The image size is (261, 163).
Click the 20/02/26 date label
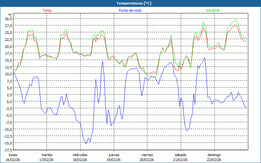[147, 160]
